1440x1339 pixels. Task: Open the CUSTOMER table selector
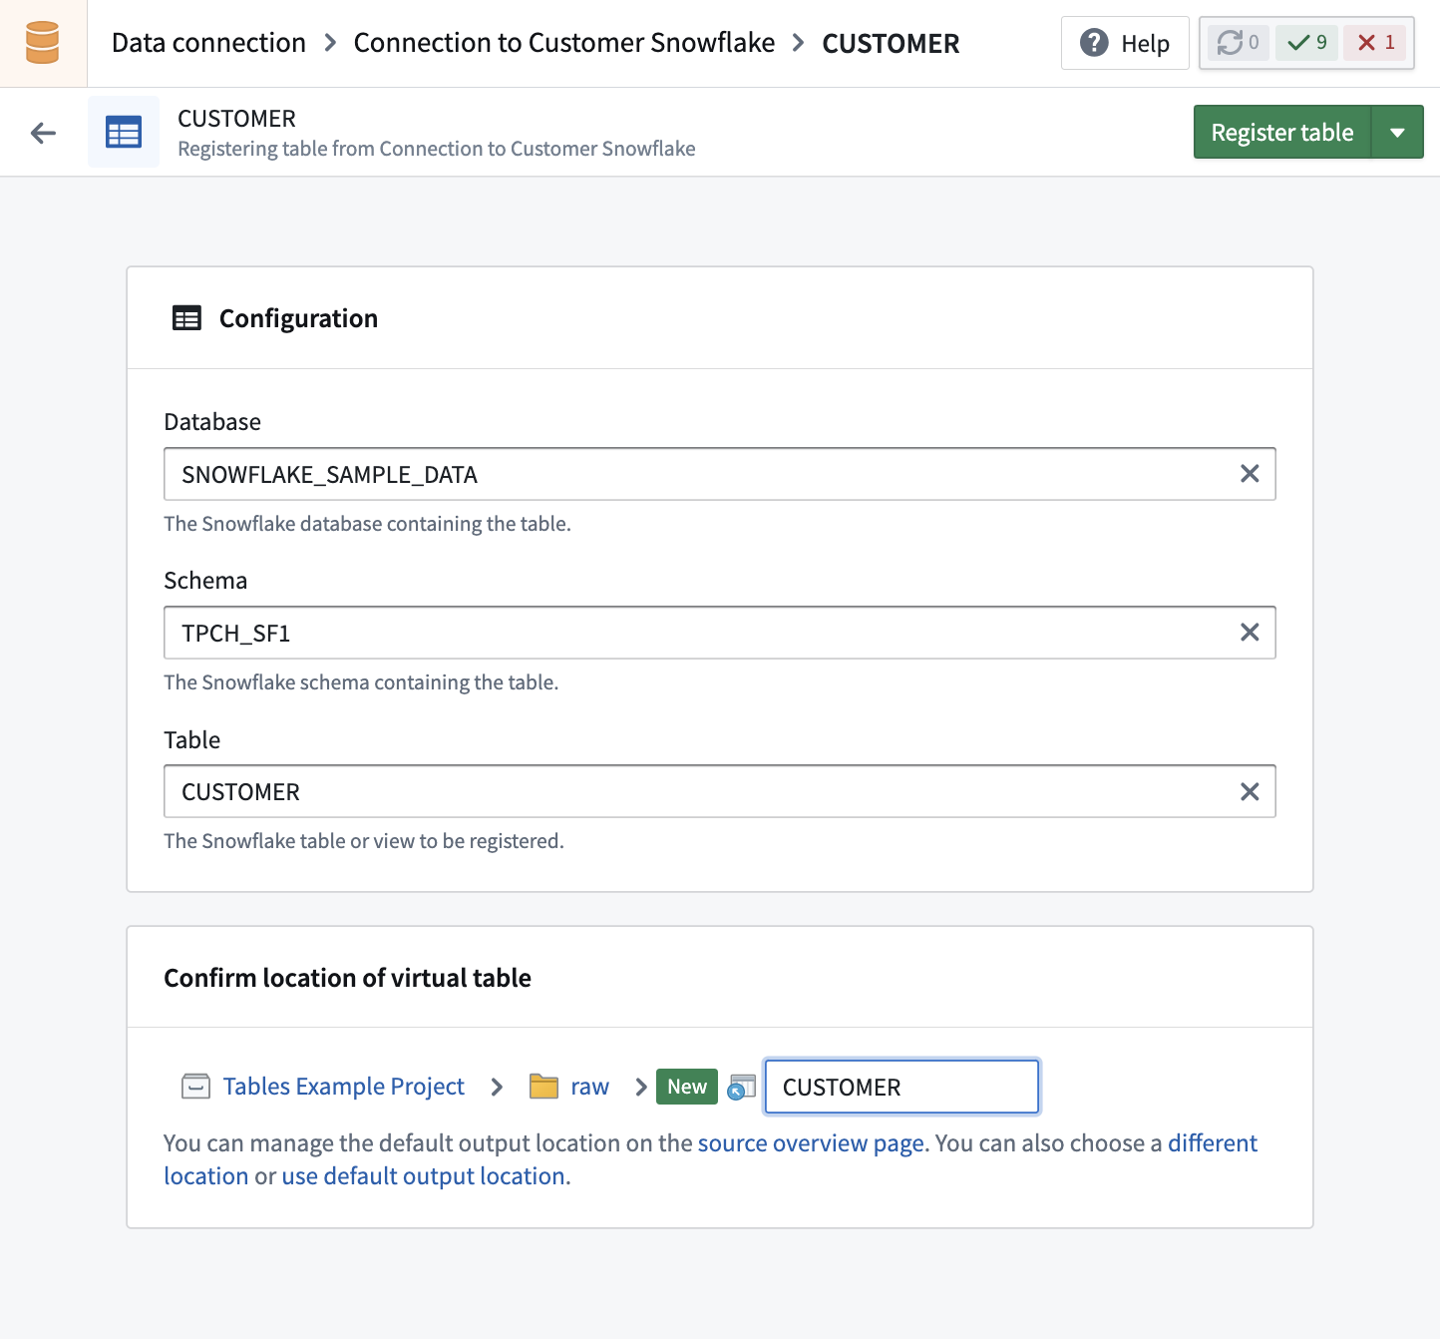pyautogui.click(x=719, y=791)
